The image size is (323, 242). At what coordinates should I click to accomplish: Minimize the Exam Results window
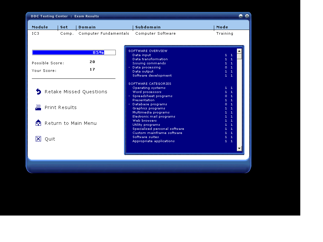pos(241,16)
